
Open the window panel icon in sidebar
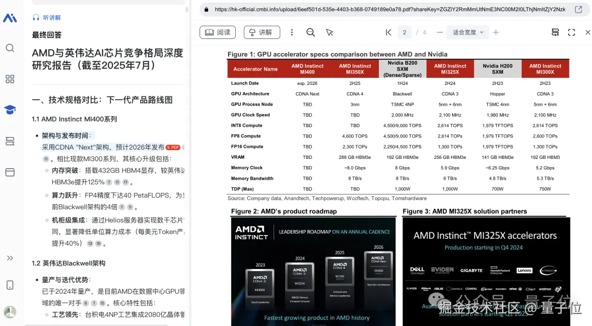pyautogui.click(x=10, y=172)
